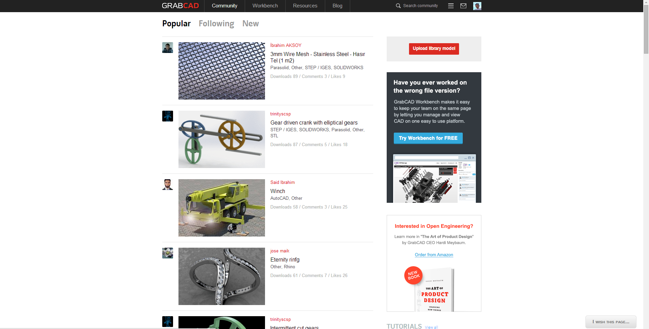Open the user profile avatar in header
649x329 pixels.
477,6
